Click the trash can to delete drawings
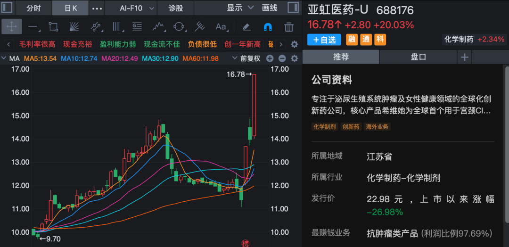The width and height of the screenshot is (509, 247). point(288,26)
